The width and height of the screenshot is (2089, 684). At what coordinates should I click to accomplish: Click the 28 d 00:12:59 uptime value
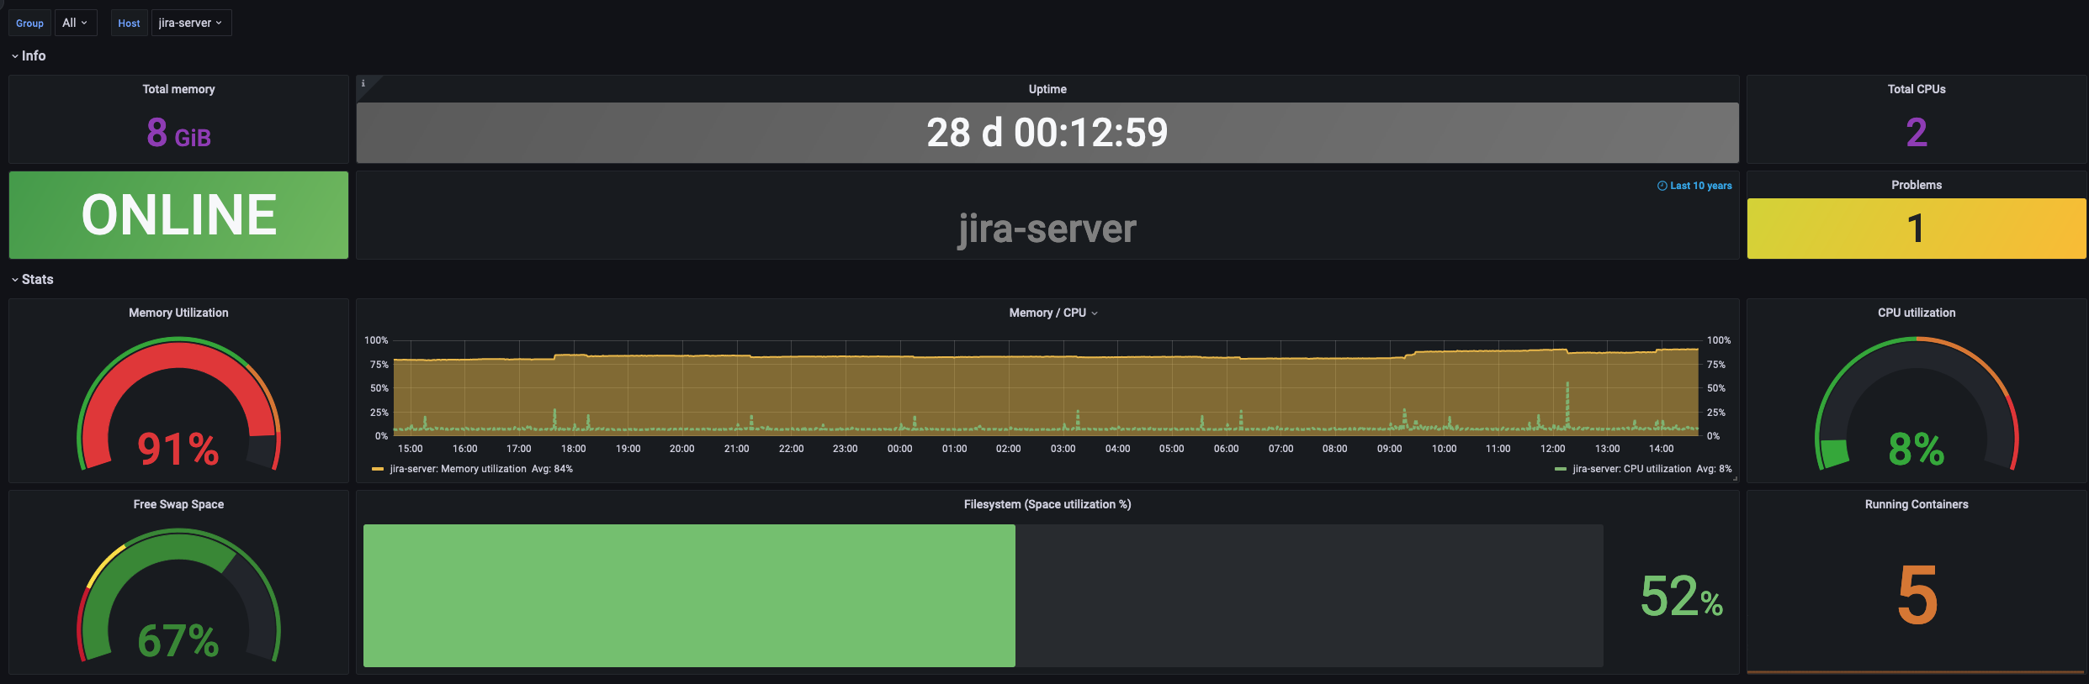(x=1047, y=133)
